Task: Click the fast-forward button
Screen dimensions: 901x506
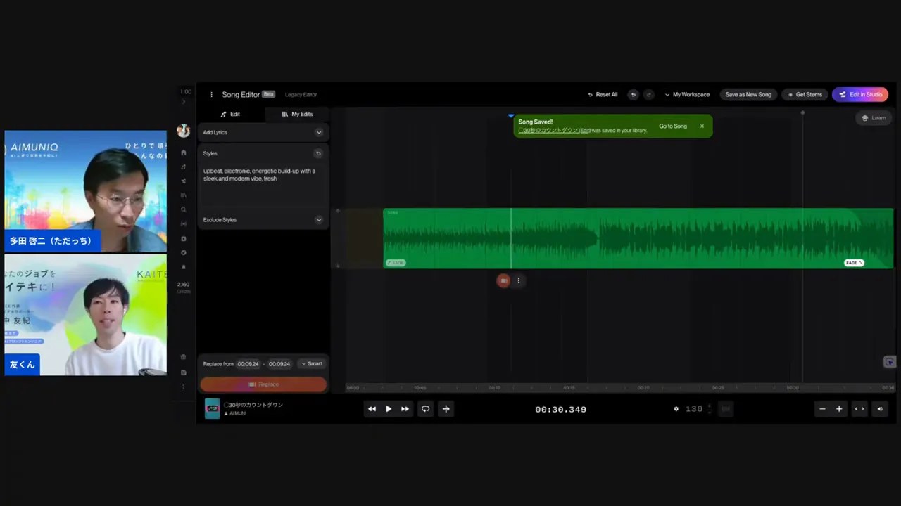Action: click(x=405, y=409)
